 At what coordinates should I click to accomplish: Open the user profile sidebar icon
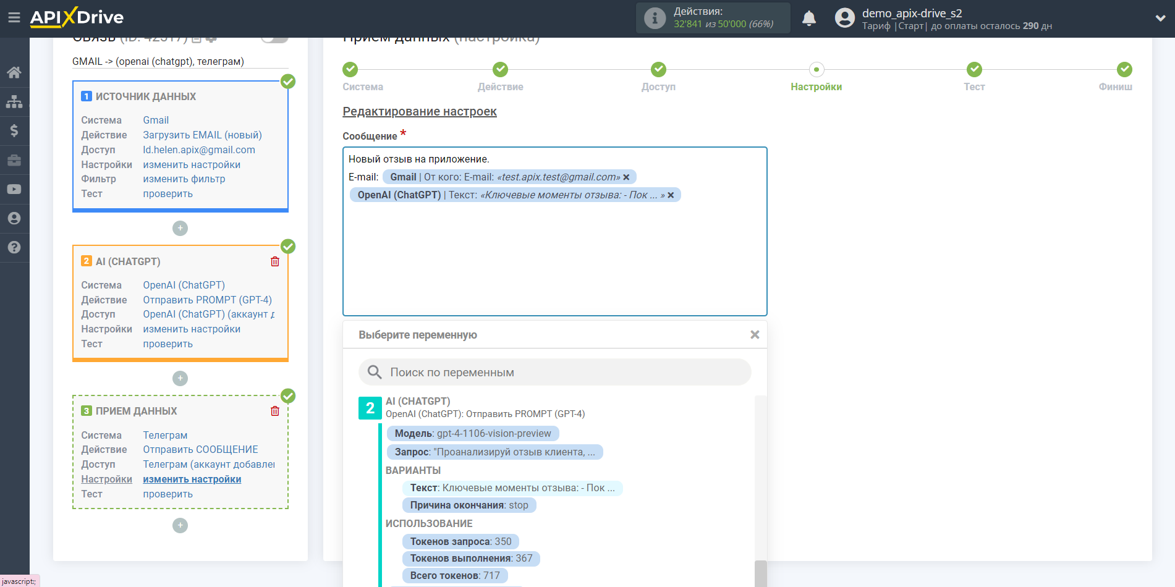[14, 218]
